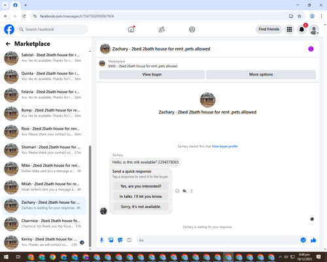Click the More options button
This screenshot has width=327, height=262.
coord(261,75)
